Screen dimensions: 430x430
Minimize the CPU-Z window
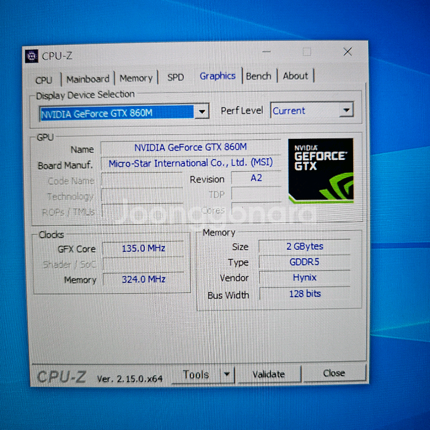point(266,52)
